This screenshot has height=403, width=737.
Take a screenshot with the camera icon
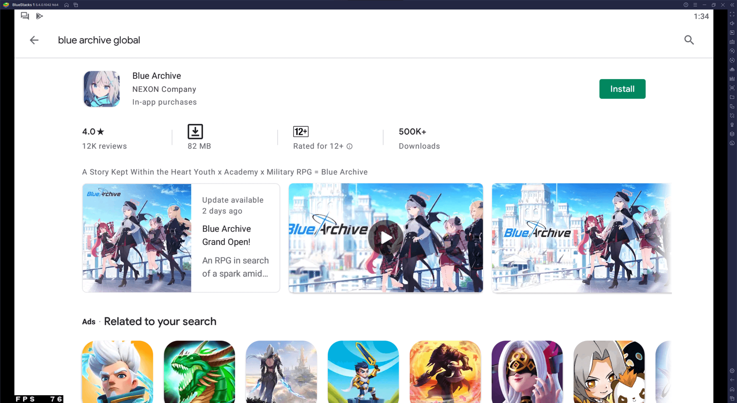click(x=732, y=88)
